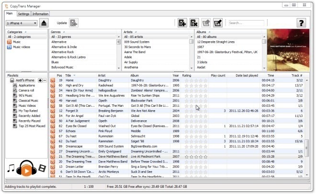Select artist 30 Seconds to Mars
Viewport: 316px width, 194px height.
point(137,47)
